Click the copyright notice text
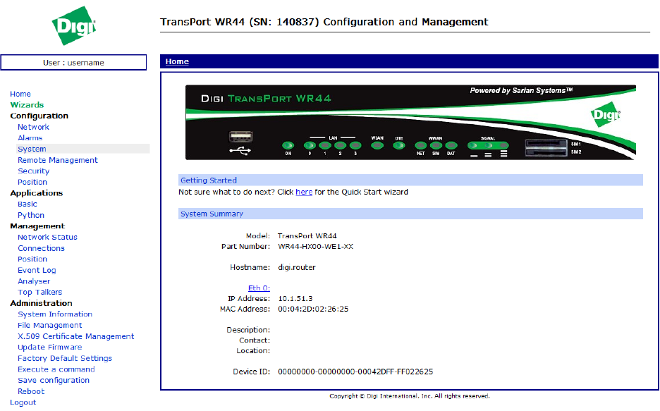 coord(410,396)
